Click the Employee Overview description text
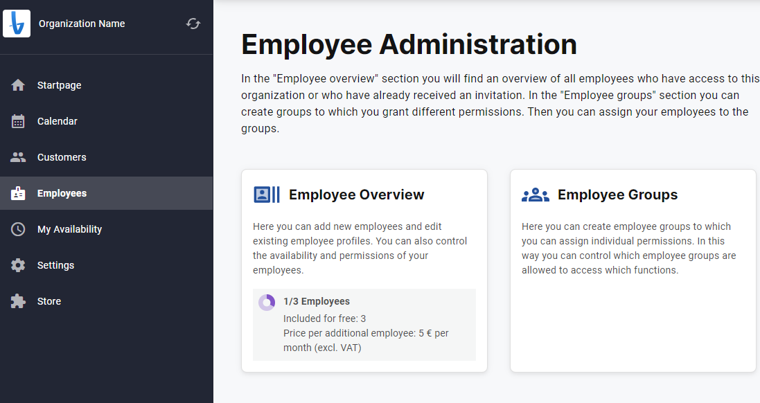 [360, 249]
